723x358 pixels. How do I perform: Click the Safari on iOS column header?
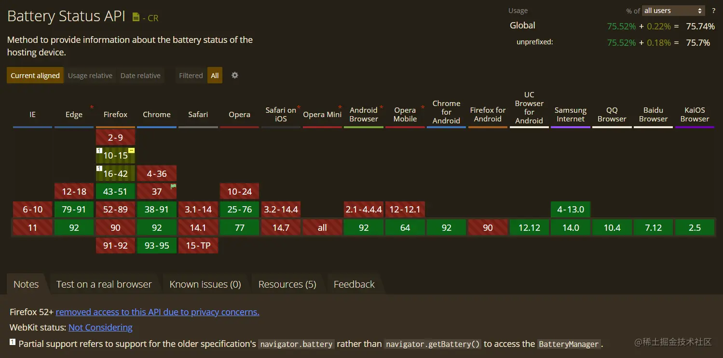[281, 114]
